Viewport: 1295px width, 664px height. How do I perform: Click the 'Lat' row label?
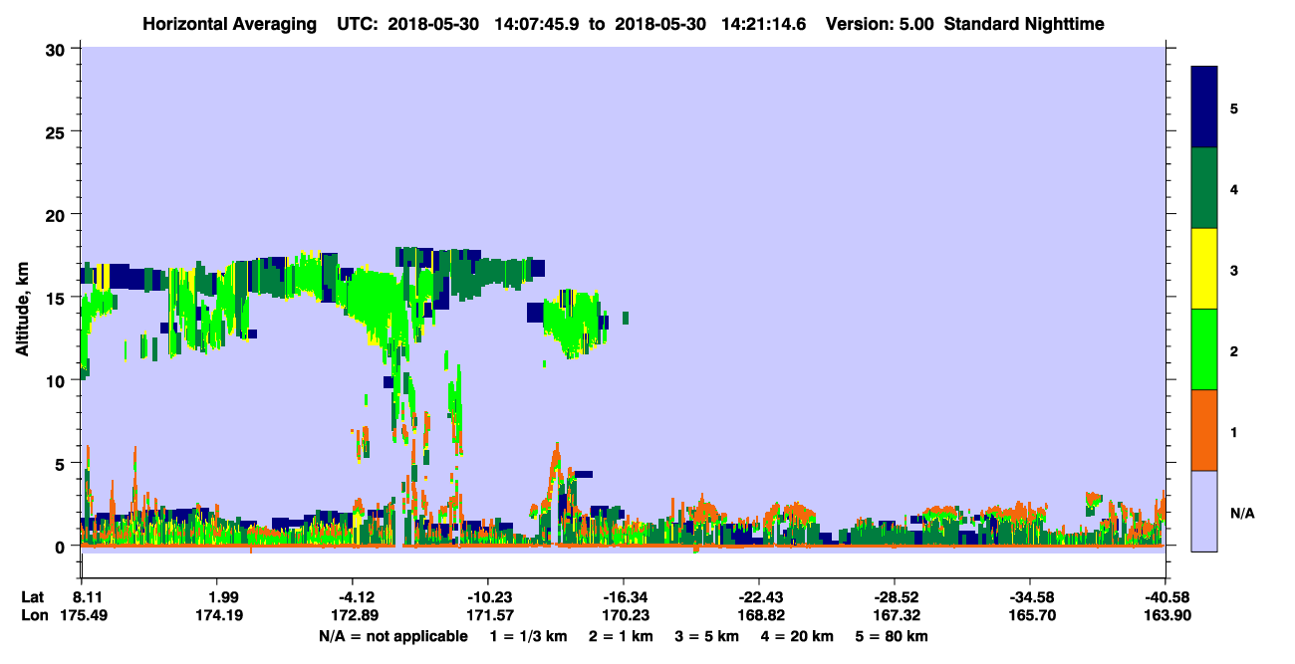click(x=33, y=597)
